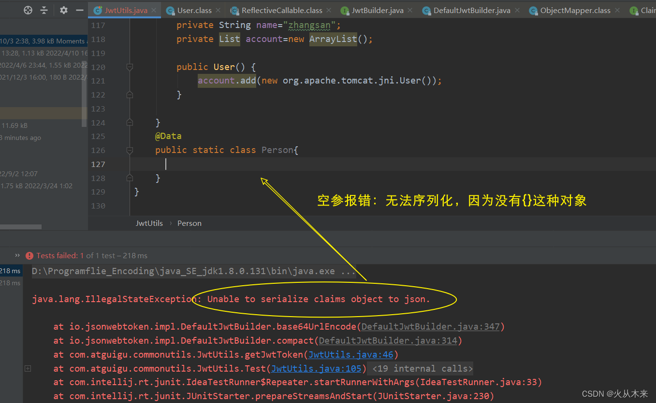Hide the project panel with minus icon
The height and width of the screenshot is (403, 656).
pyautogui.click(x=80, y=10)
